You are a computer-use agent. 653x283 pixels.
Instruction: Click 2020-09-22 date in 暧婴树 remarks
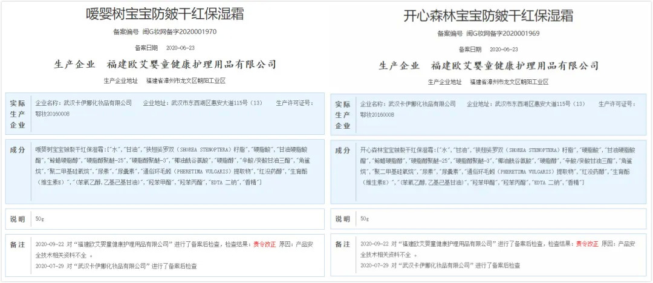pyautogui.click(x=50, y=244)
